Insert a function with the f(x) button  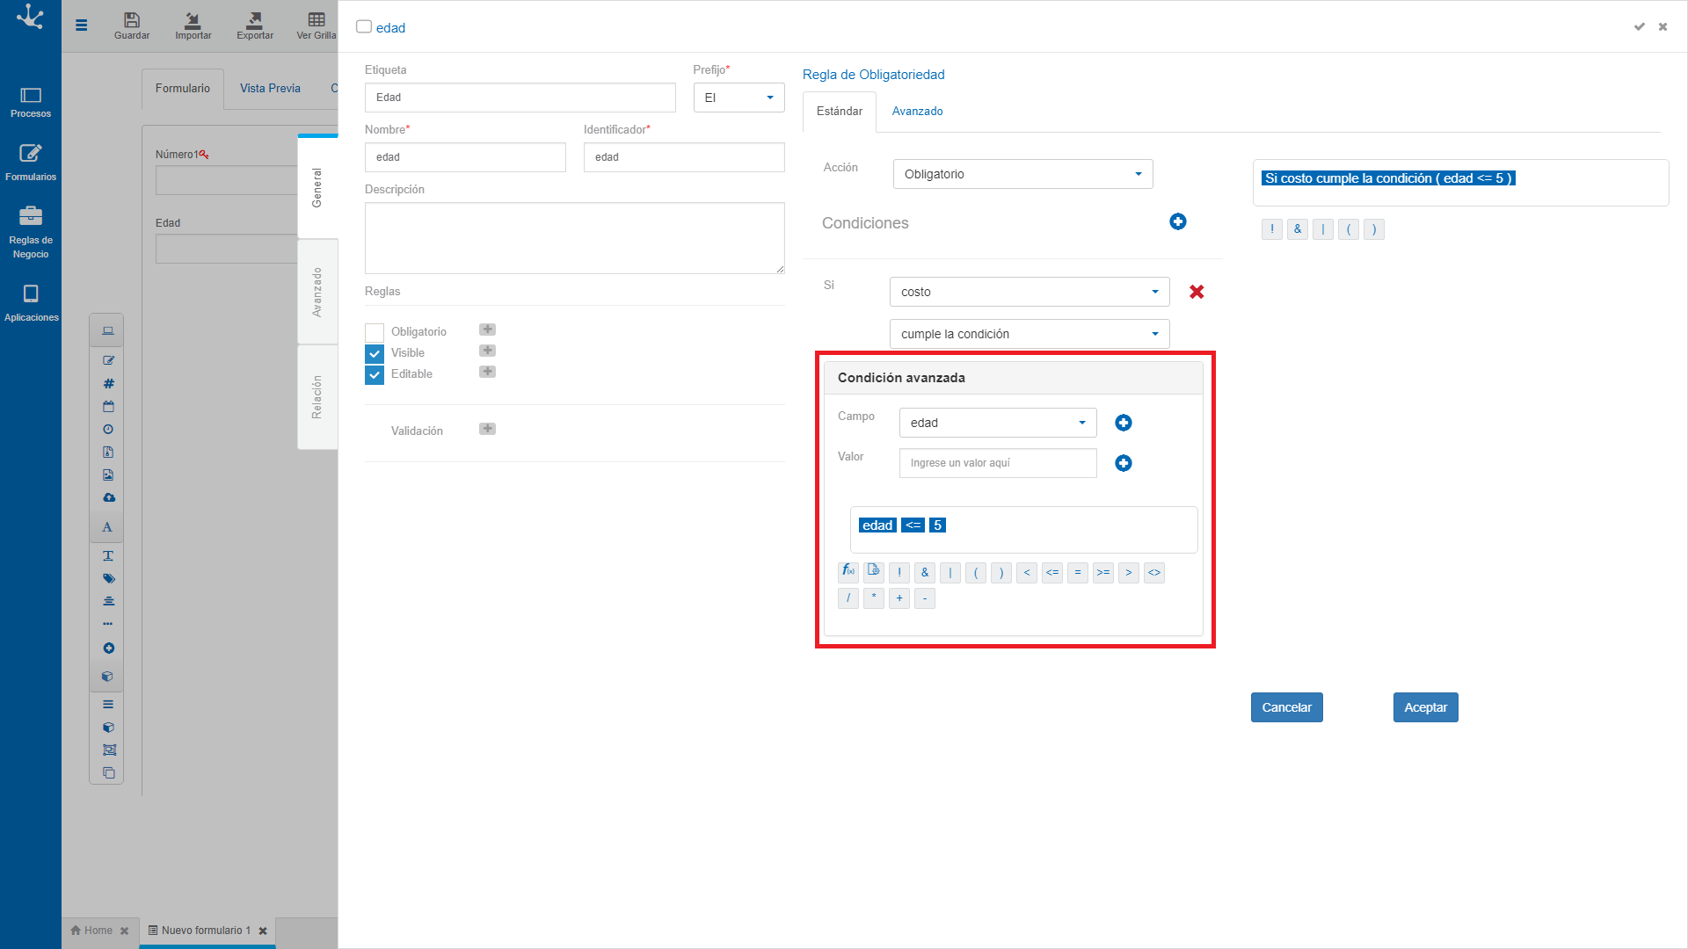pos(848,572)
